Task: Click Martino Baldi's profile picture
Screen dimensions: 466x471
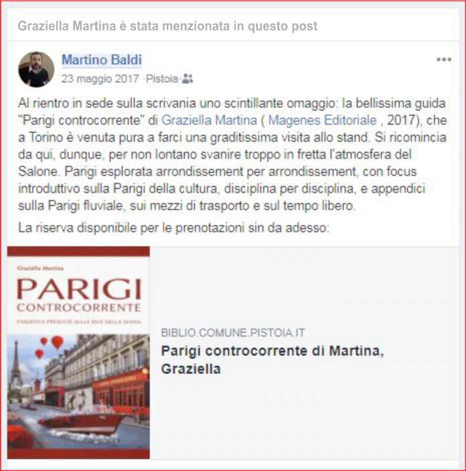Action: [x=36, y=70]
